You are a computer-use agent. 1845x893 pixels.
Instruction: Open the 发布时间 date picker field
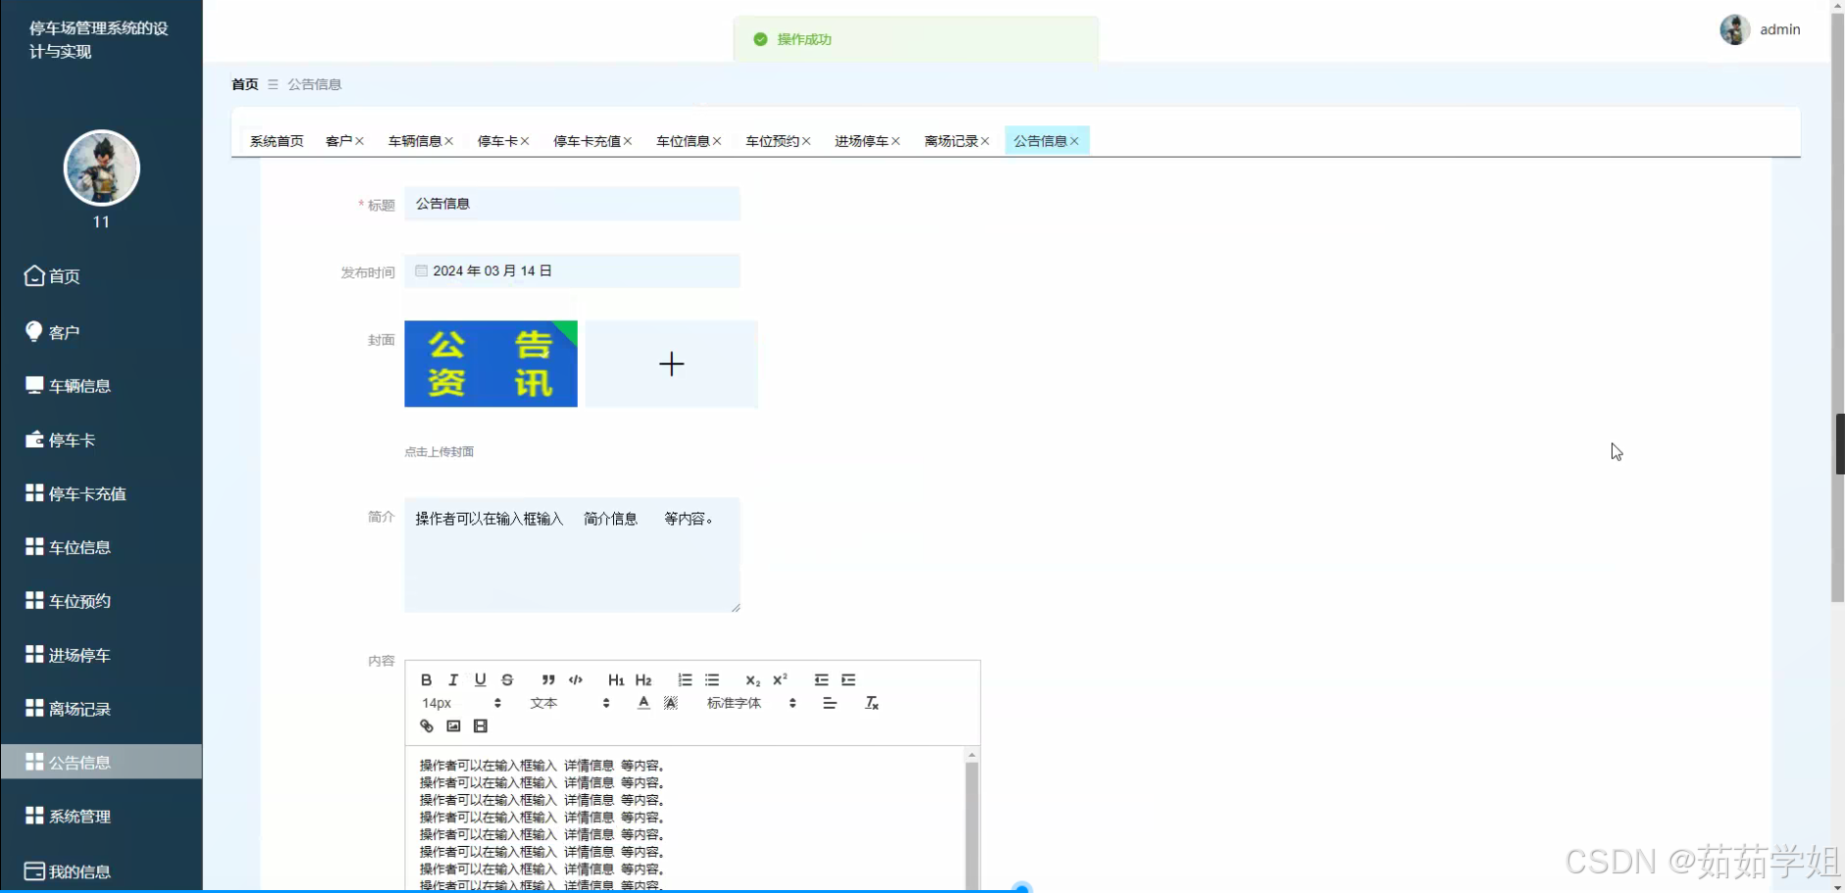573,271
